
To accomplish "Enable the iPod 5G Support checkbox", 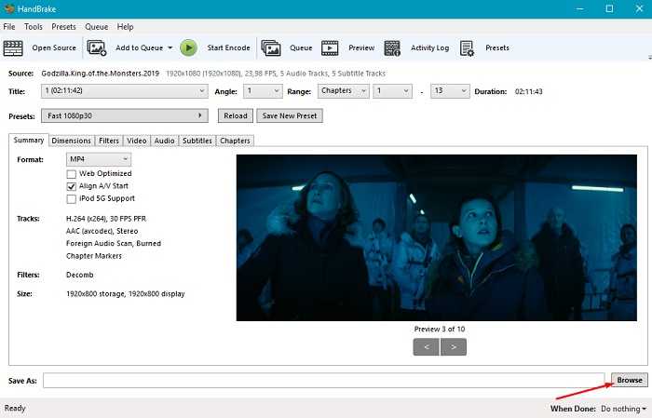I will pos(72,198).
